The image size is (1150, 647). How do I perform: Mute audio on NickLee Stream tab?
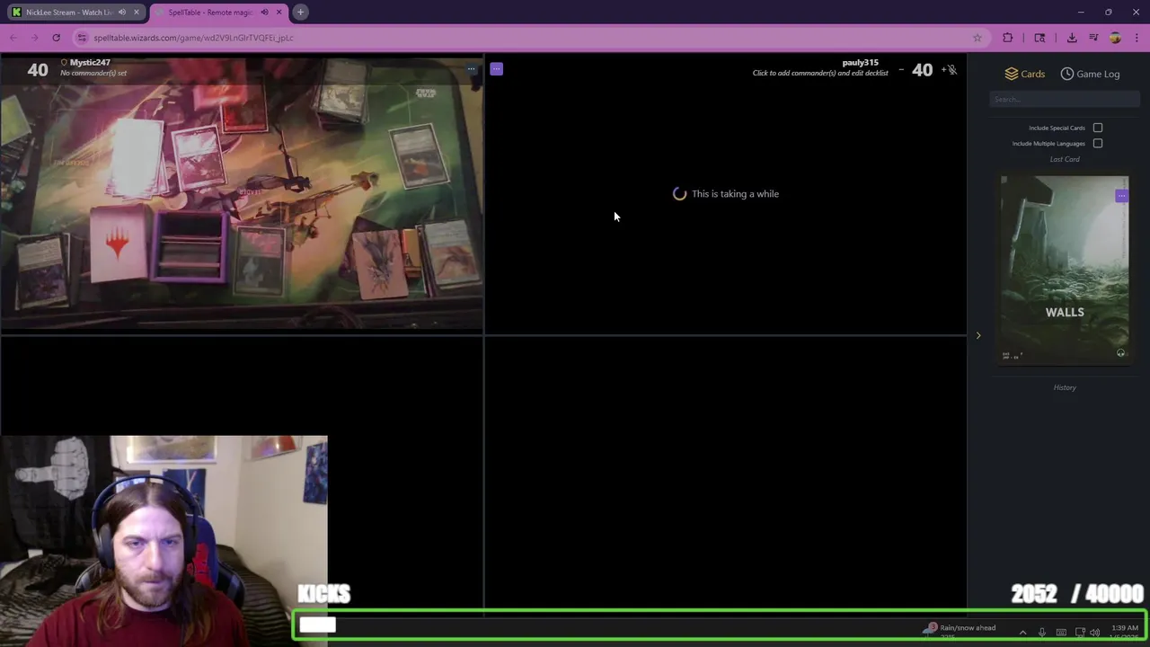coord(122,12)
